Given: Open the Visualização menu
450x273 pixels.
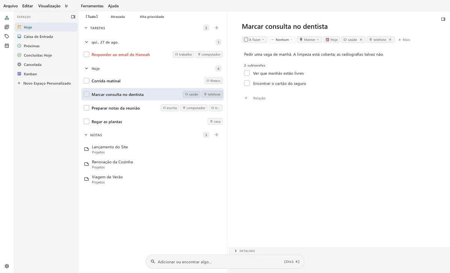Looking at the screenshot, I should 49,6.
